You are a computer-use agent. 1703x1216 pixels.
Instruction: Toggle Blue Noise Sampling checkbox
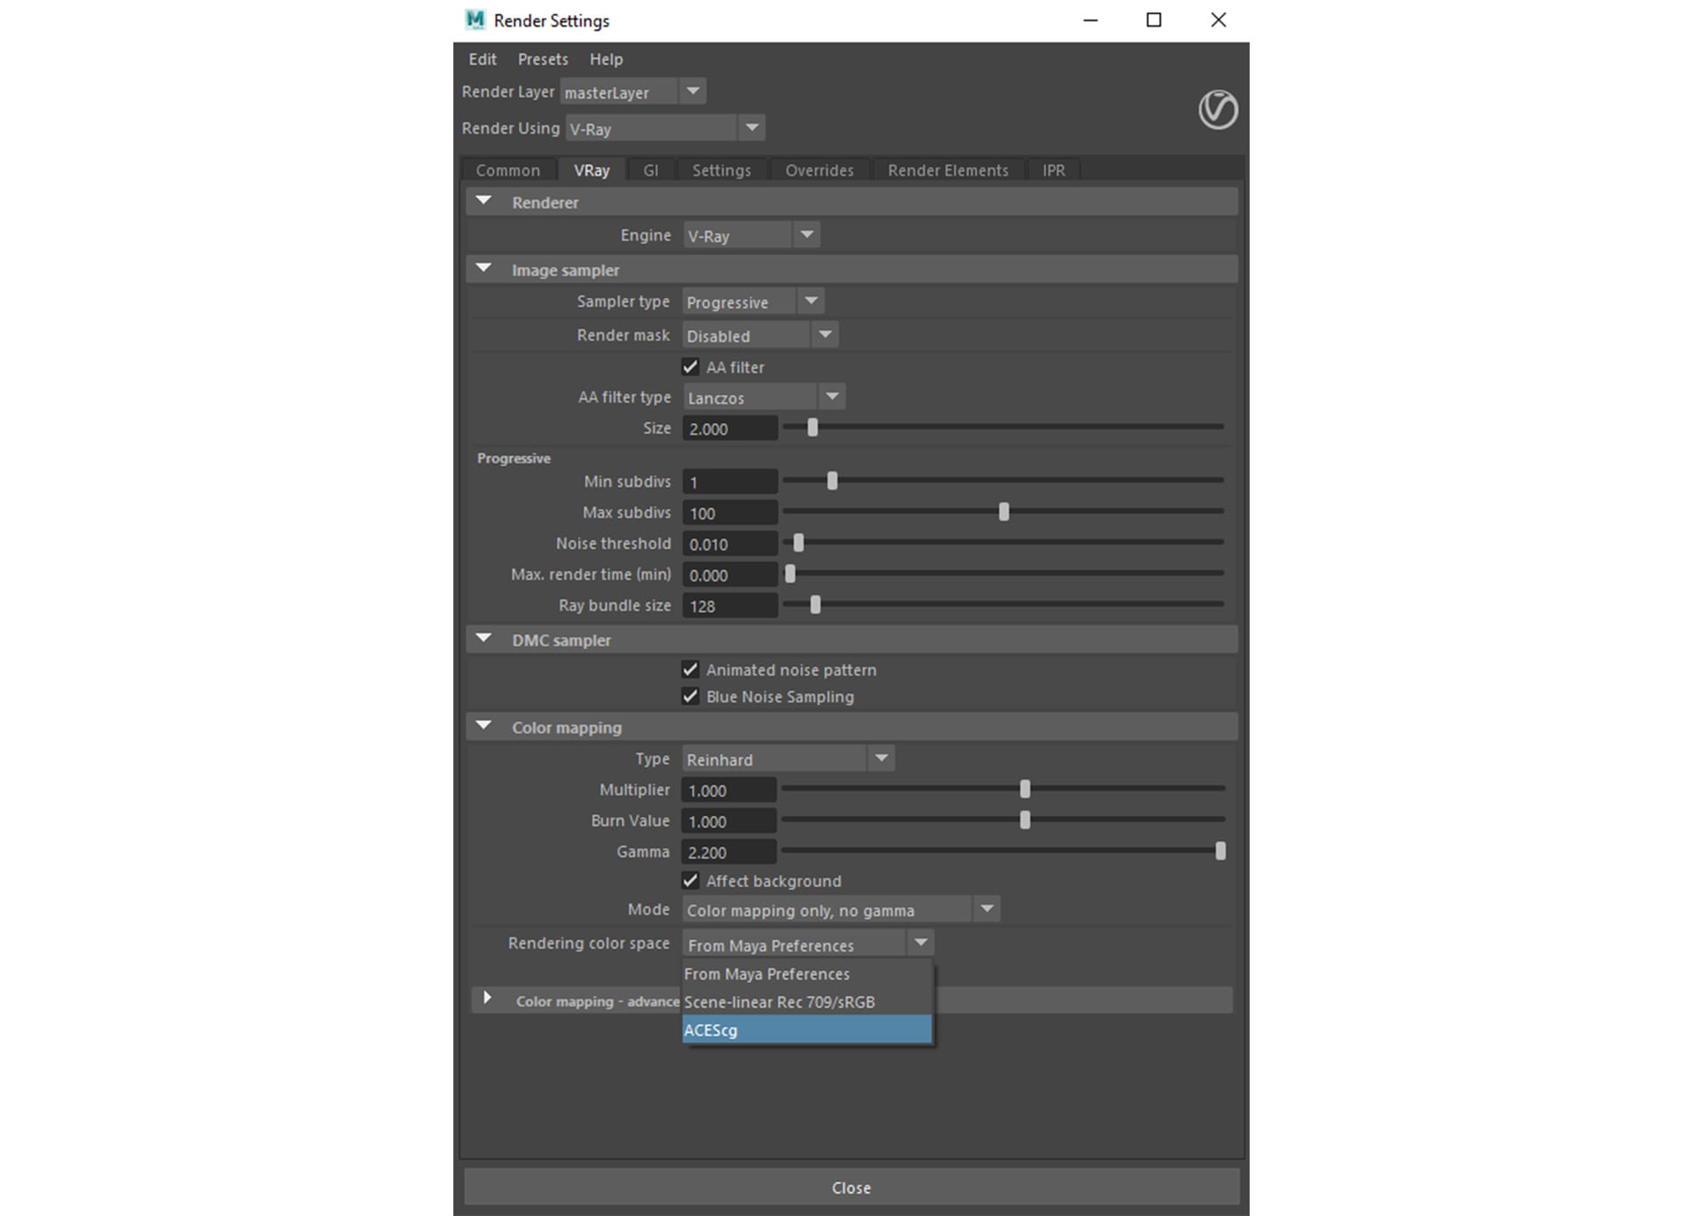click(x=690, y=696)
